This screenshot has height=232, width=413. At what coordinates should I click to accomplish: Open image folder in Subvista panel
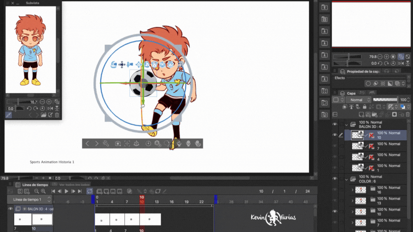(x=44, y=115)
